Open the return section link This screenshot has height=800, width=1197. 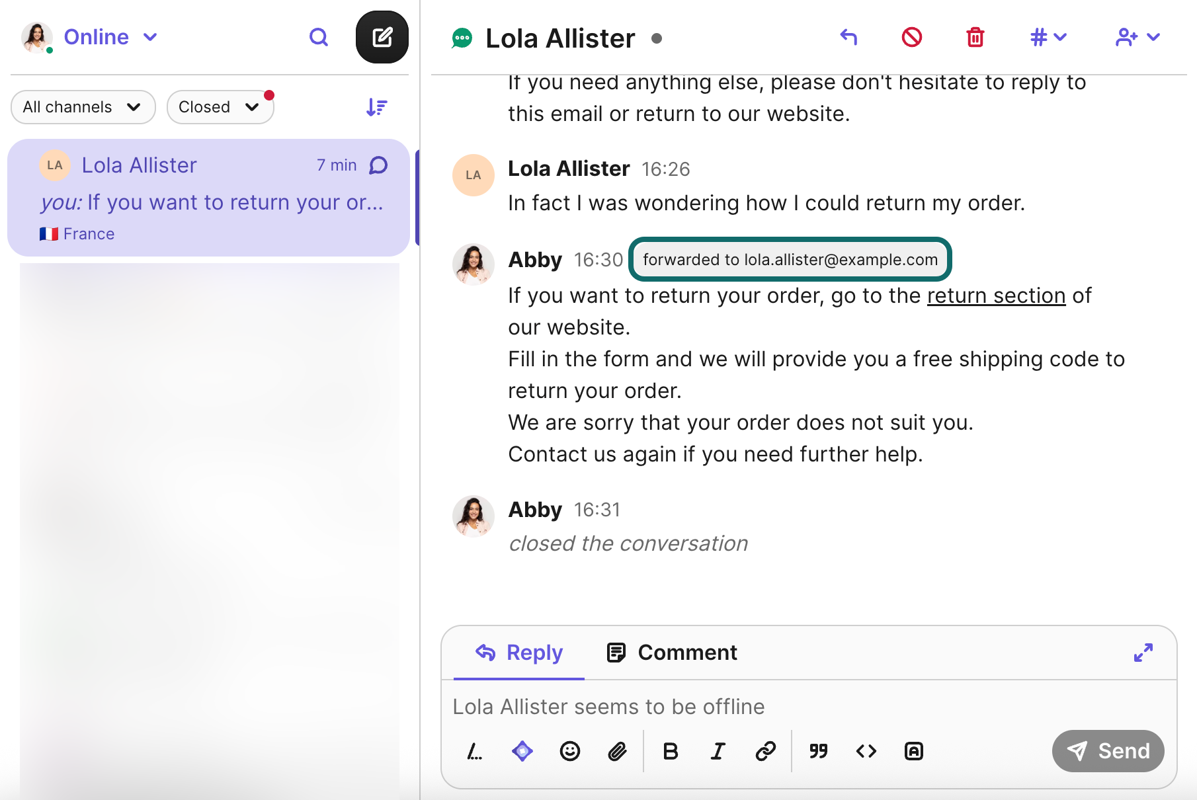coord(996,296)
